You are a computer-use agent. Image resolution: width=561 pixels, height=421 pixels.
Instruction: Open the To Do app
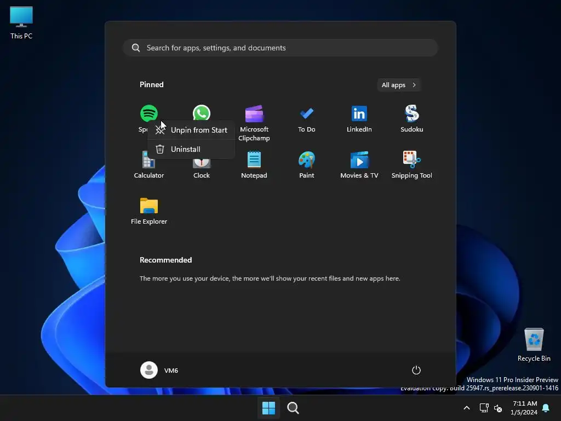[307, 119]
